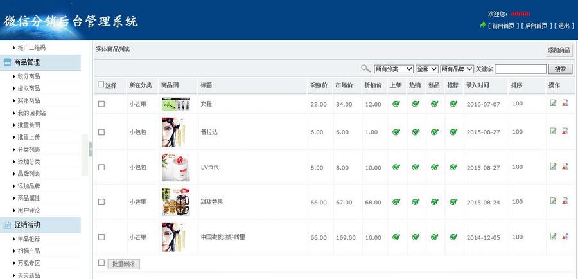Toggle 热销 checkmark for LV包包
578x279 pixels.
[416, 167]
